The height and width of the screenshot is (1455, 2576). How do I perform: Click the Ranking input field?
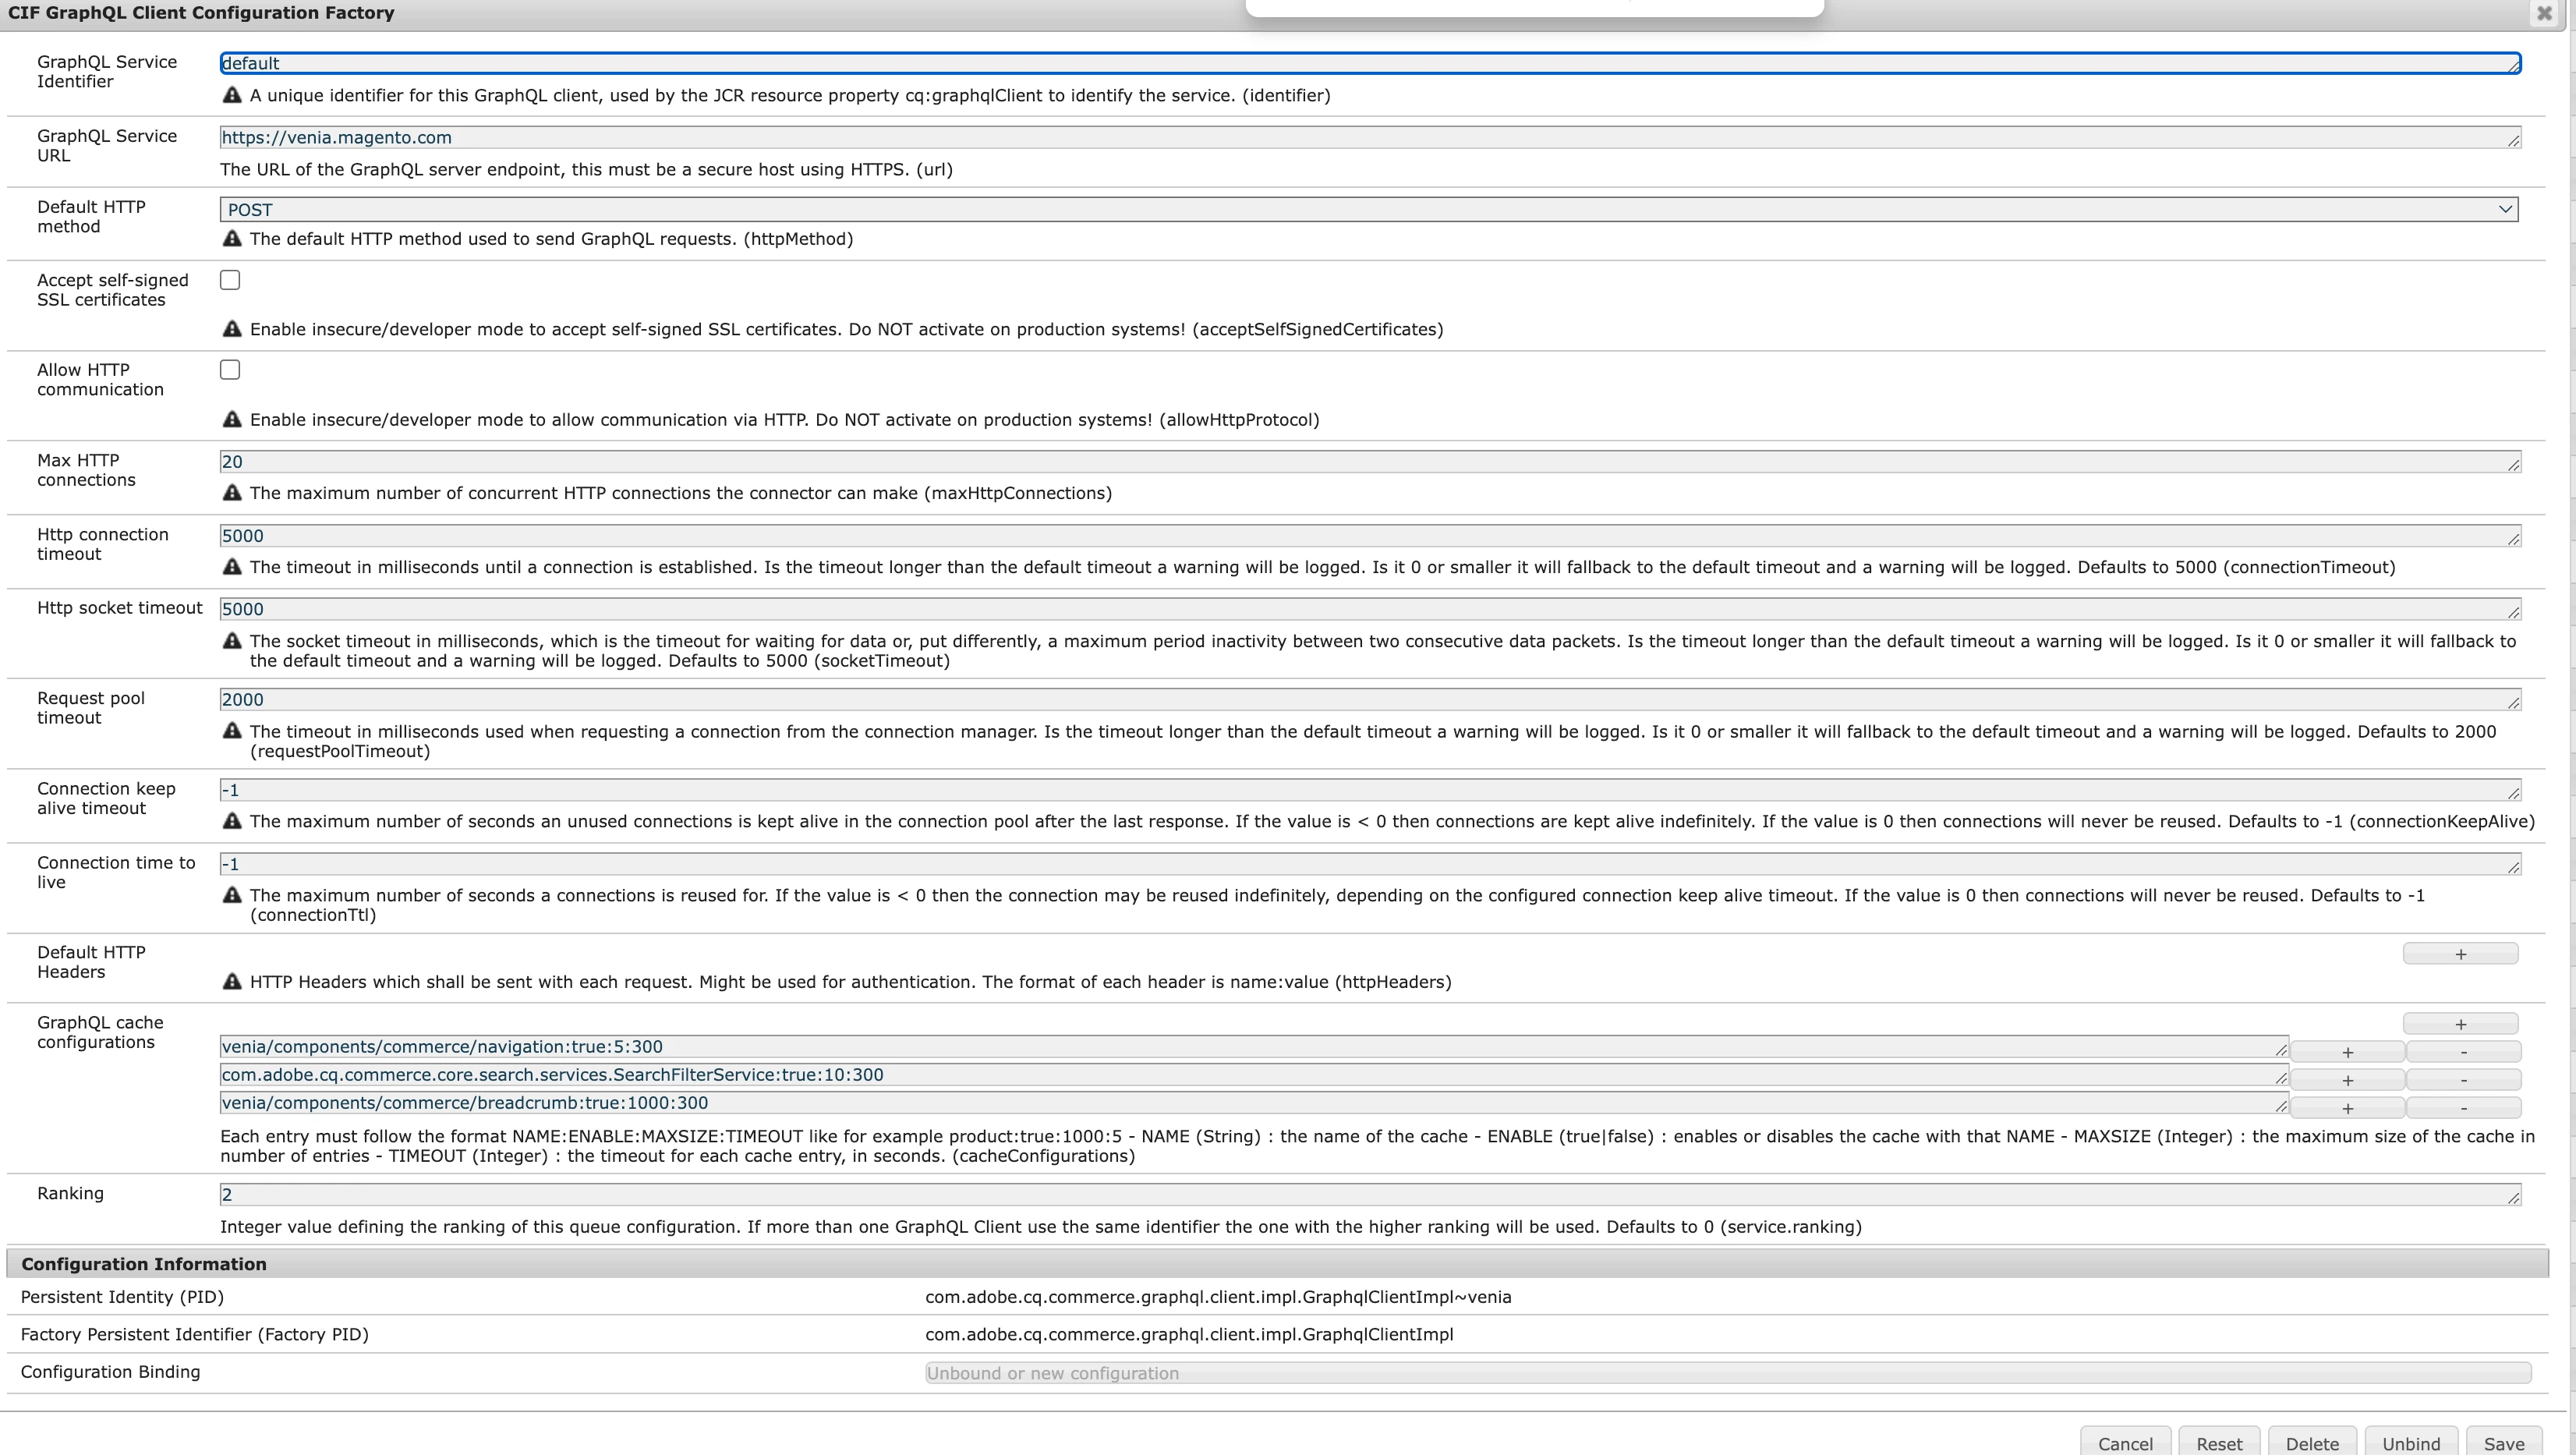point(1368,1195)
